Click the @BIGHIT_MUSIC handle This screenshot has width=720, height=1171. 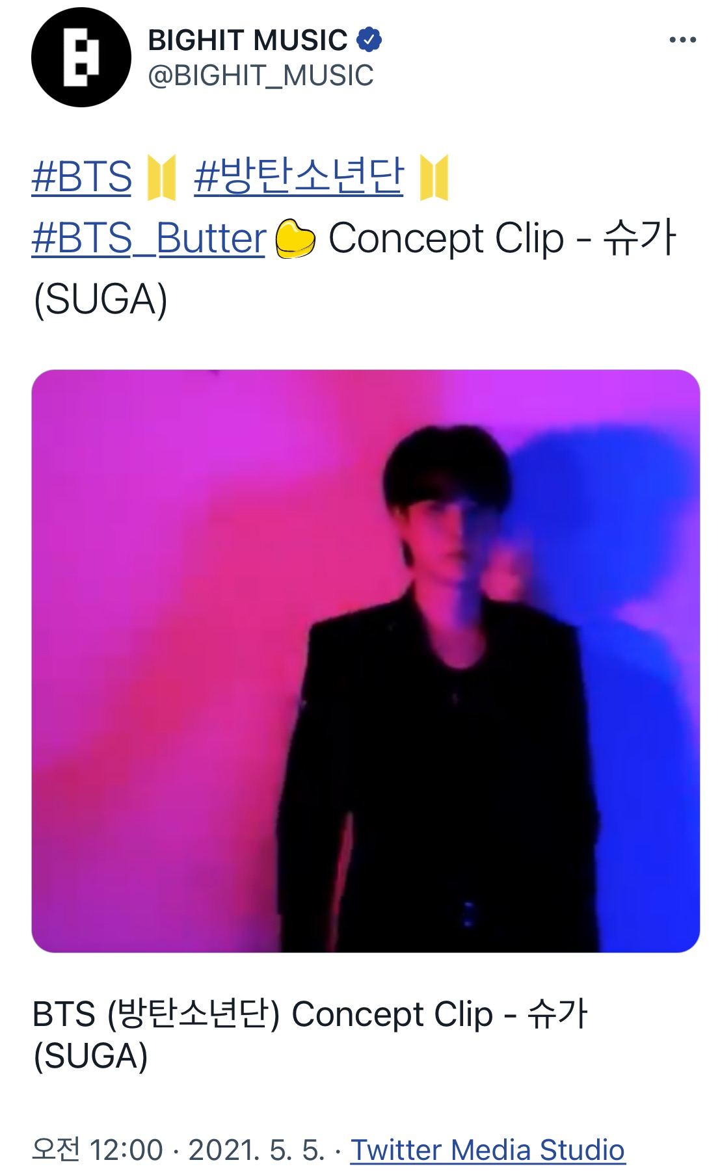pyautogui.click(x=261, y=75)
